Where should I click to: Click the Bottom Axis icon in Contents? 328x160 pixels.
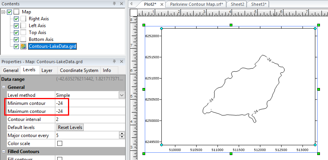tap(23, 39)
